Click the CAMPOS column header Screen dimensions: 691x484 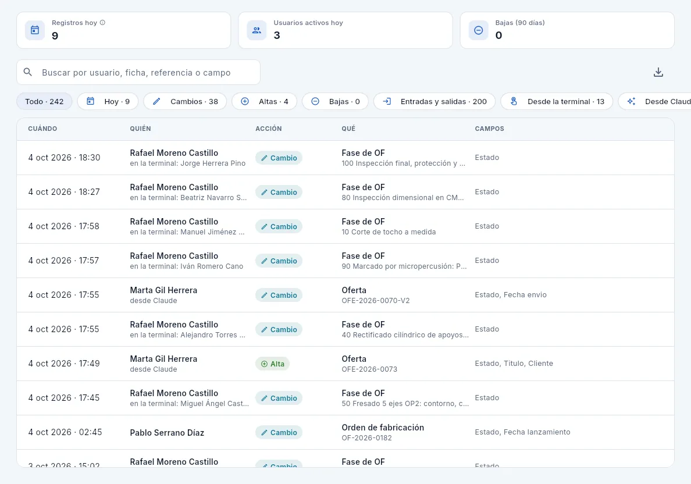tap(489, 129)
